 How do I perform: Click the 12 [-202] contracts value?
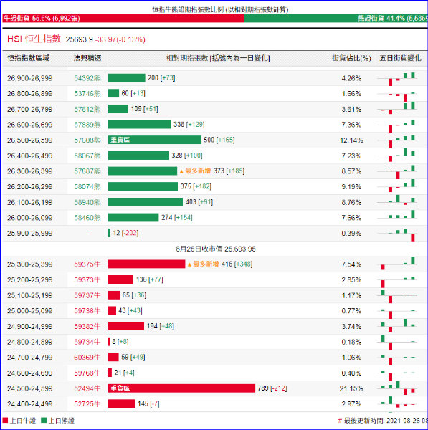click(125, 233)
